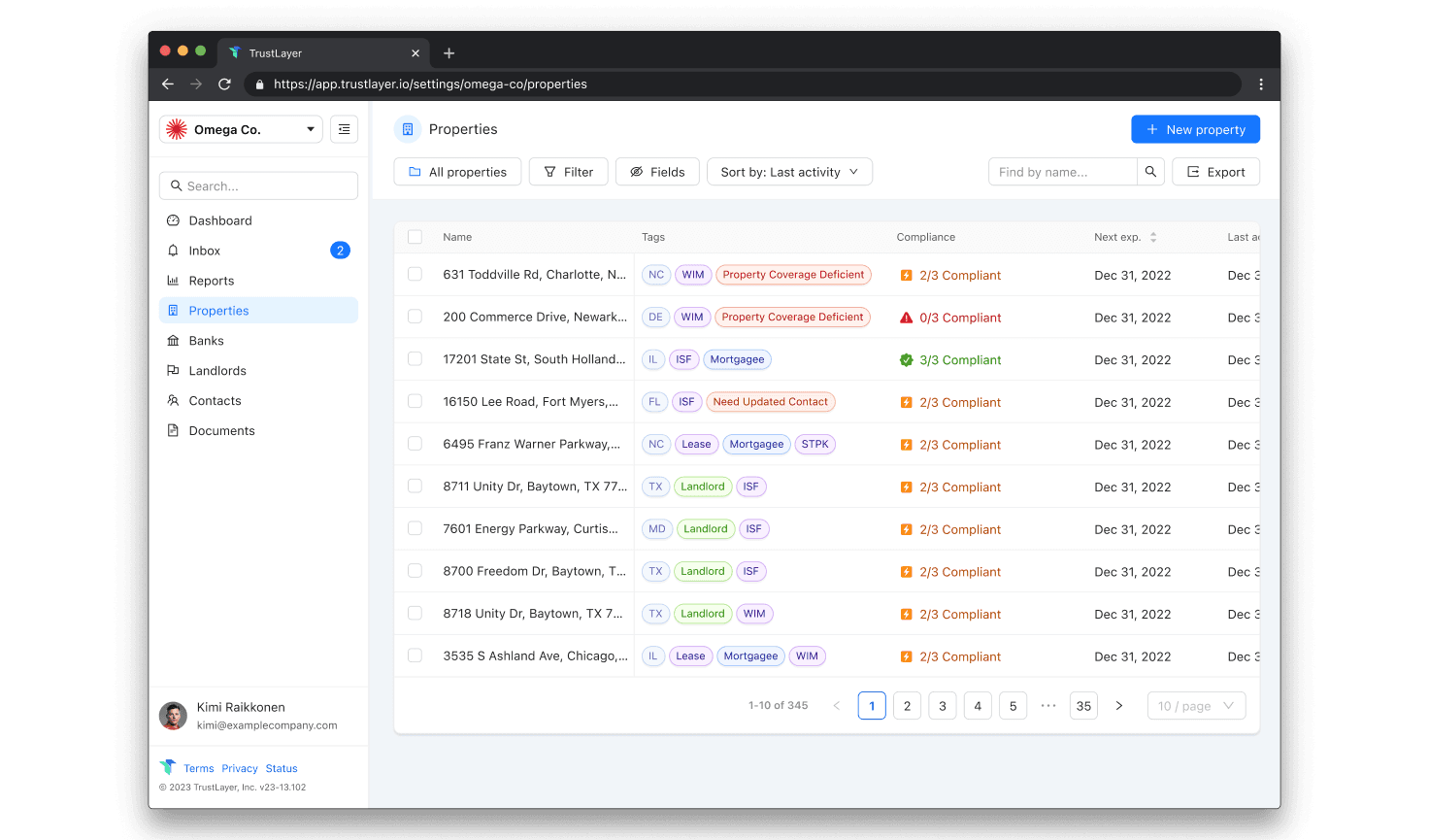Click the orange status icon on 631 Toddville Rd
1429x840 pixels.
tap(906, 276)
